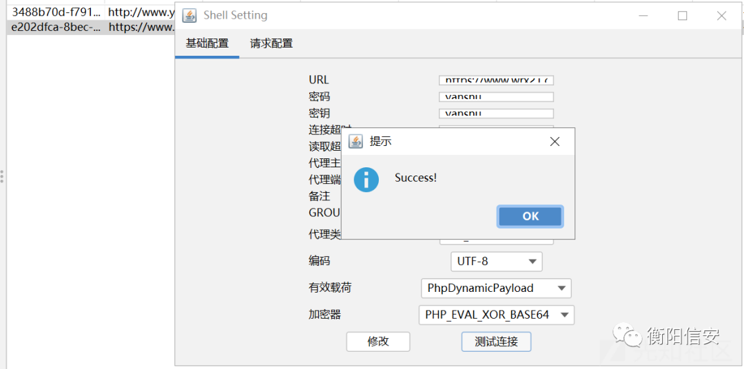Click the 测试连接 button
This screenshot has height=369, width=744.
496,341
